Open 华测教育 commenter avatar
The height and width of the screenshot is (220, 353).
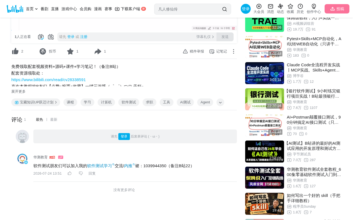22,159
